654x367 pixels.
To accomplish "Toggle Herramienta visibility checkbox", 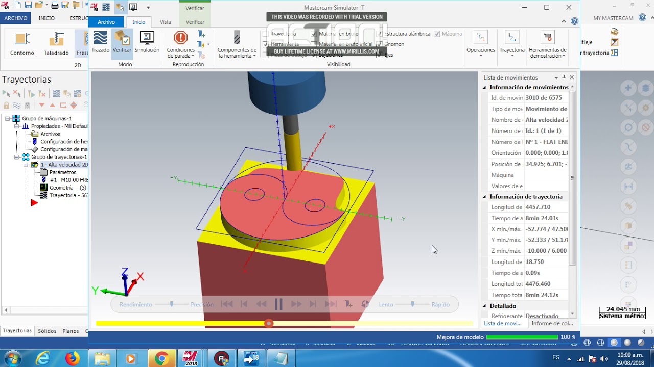I will 265,44.
